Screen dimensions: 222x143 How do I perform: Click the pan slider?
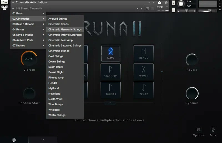tap(186, 11)
